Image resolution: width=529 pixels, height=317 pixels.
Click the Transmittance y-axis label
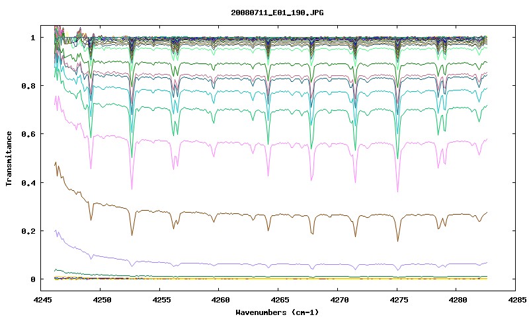[x=9, y=158]
